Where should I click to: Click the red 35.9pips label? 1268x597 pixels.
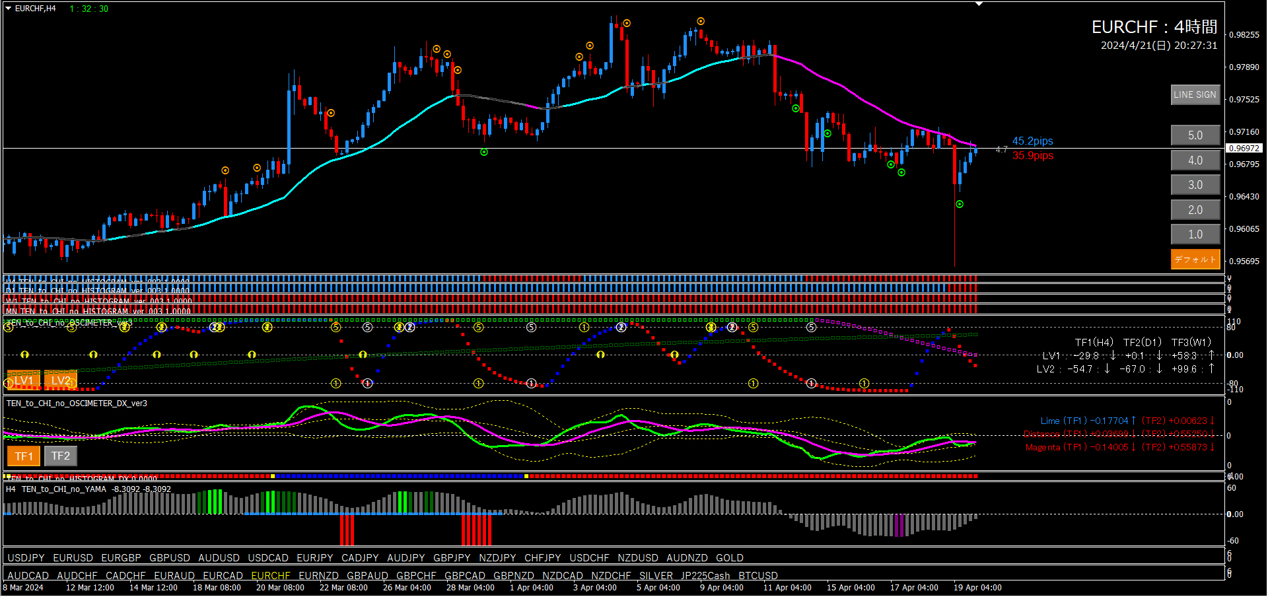point(1033,156)
